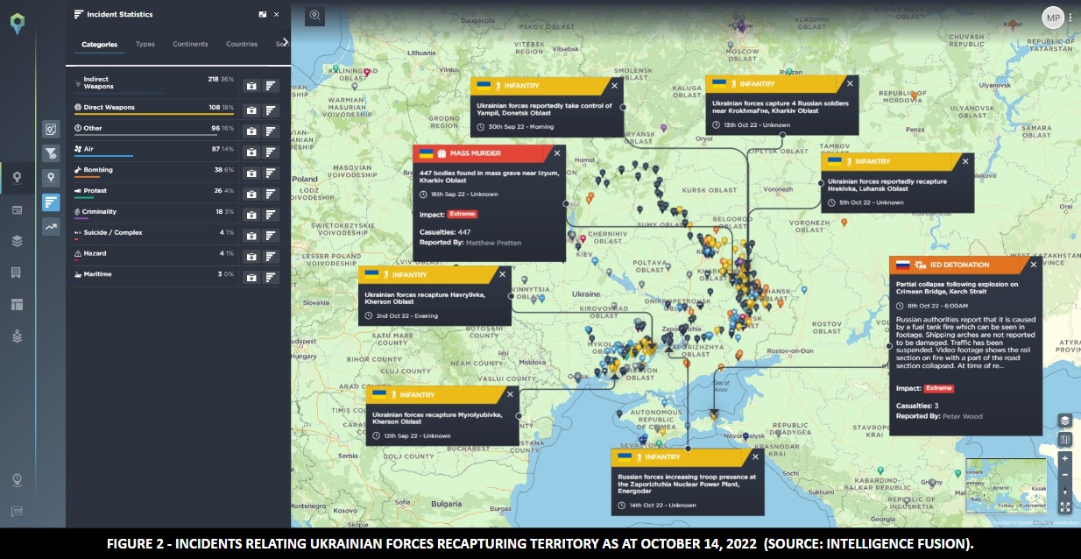Click the location marker icon near sidebar bottom
Screen dimensions: 1081x559
pyautogui.click(x=17, y=480)
